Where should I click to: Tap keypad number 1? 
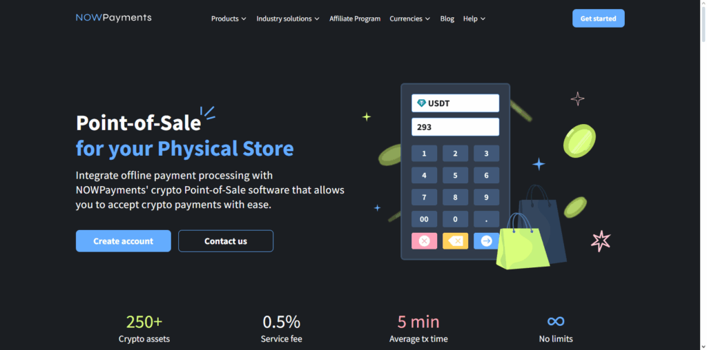pyautogui.click(x=425, y=154)
